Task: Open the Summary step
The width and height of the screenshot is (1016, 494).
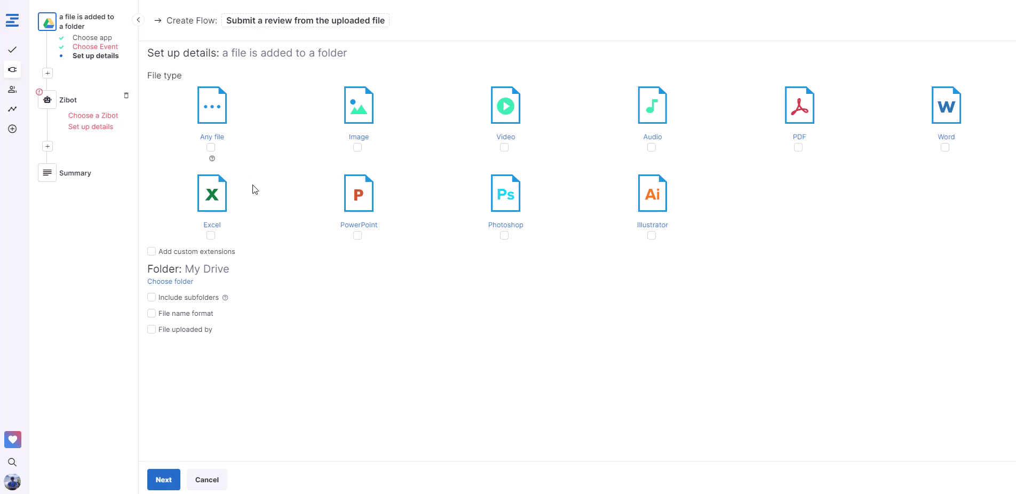Action: [75, 173]
